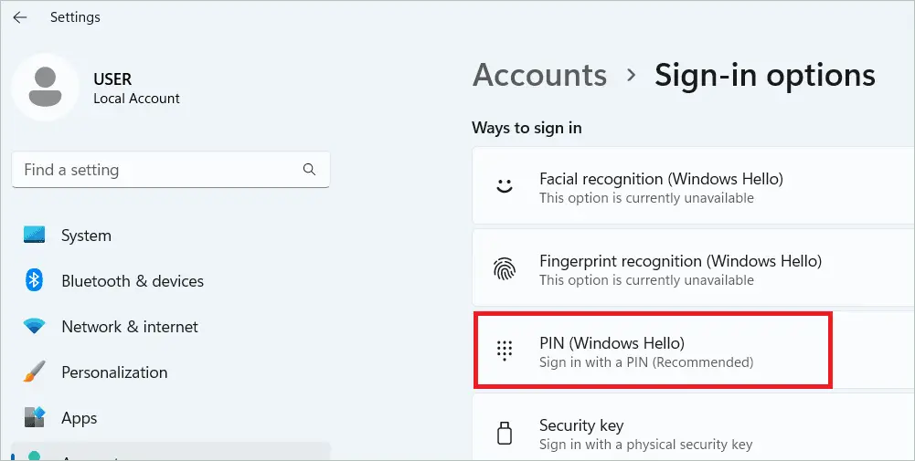This screenshot has height=461, width=915.
Task: Click the facial recognition smiley icon
Action: (505, 186)
